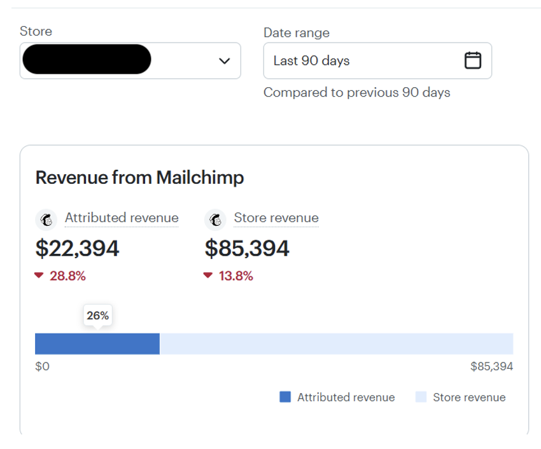Click the light blue store revenue bar segment
This screenshot has width=541, height=449.
coord(336,343)
